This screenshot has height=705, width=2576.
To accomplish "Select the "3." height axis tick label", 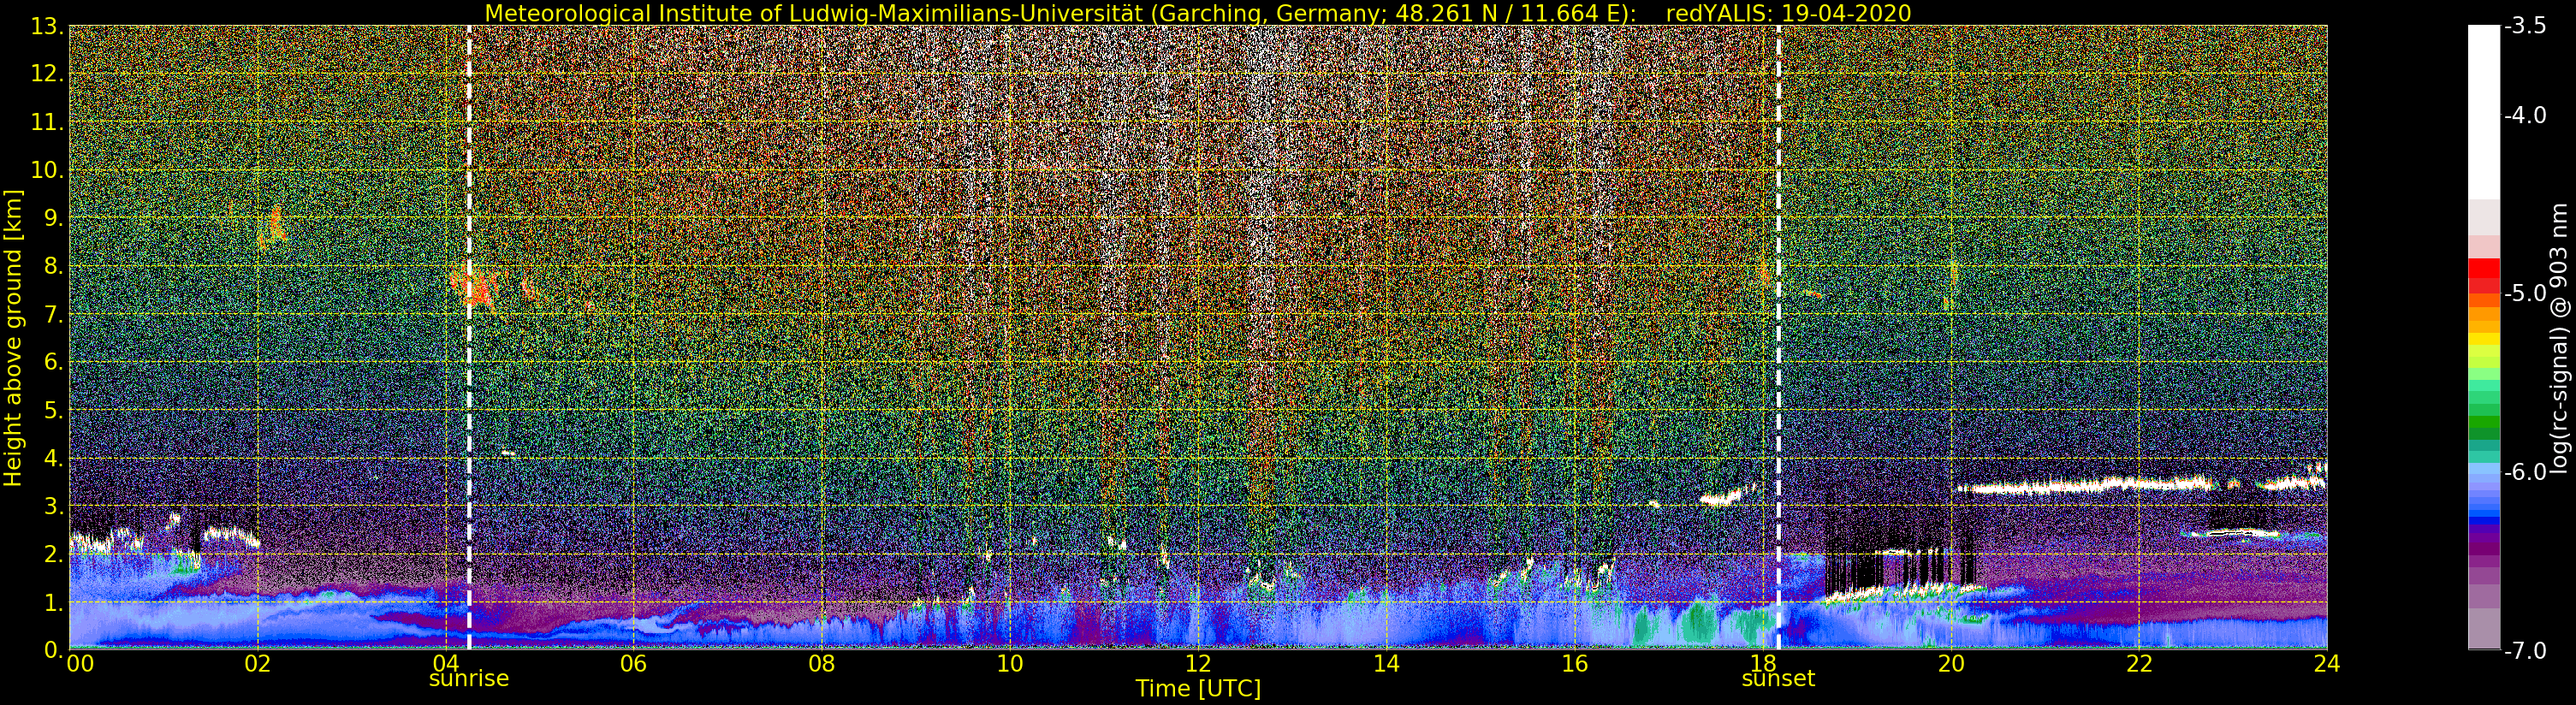I will click(x=54, y=506).
